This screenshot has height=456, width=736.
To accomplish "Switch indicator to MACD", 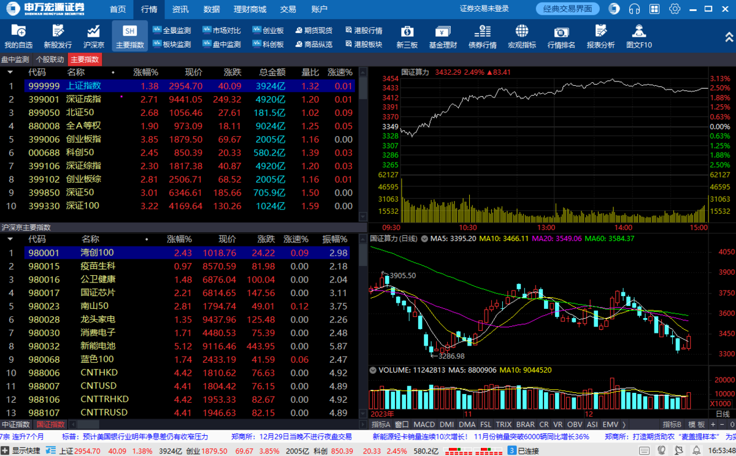I will pyautogui.click(x=424, y=424).
